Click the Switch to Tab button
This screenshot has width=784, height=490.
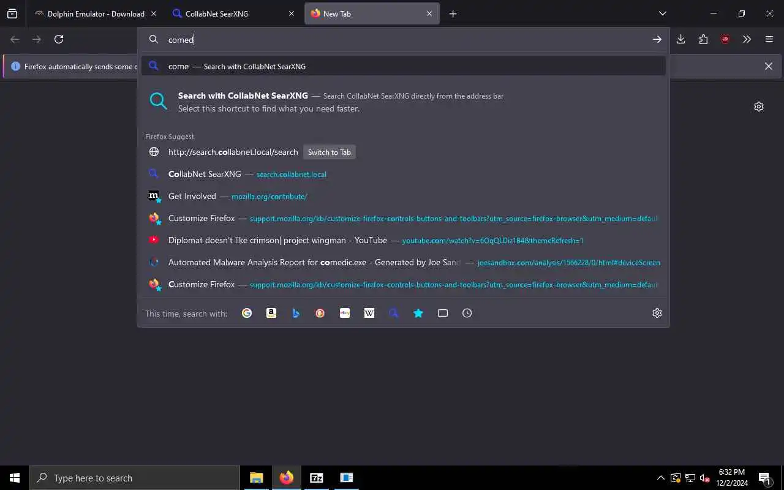330,152
